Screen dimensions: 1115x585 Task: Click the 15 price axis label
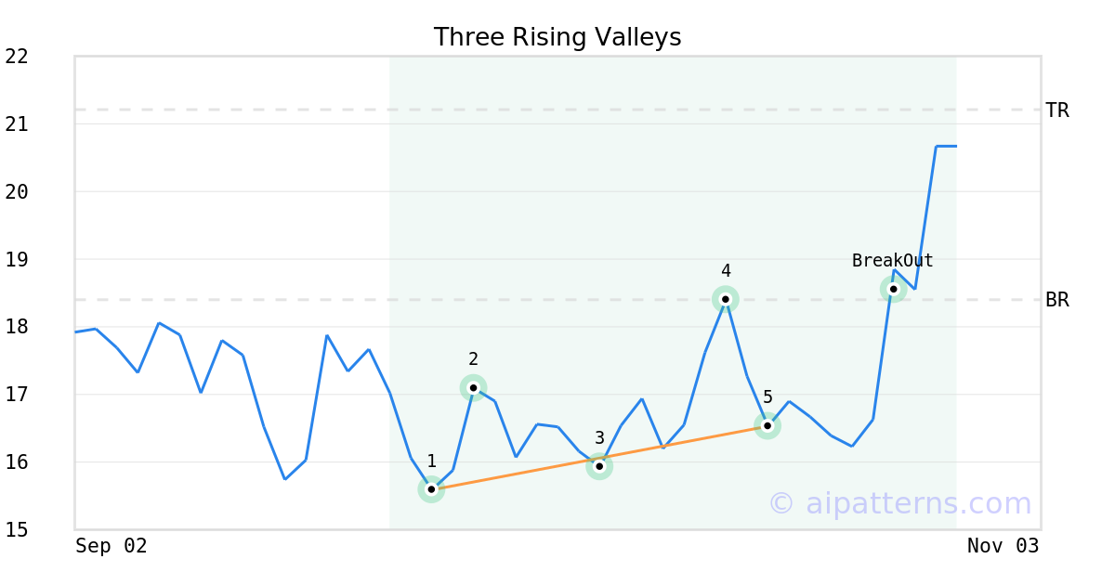point(17,530)
